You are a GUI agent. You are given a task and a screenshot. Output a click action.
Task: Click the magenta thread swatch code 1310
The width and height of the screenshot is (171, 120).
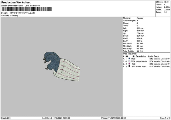click(129, 64)
